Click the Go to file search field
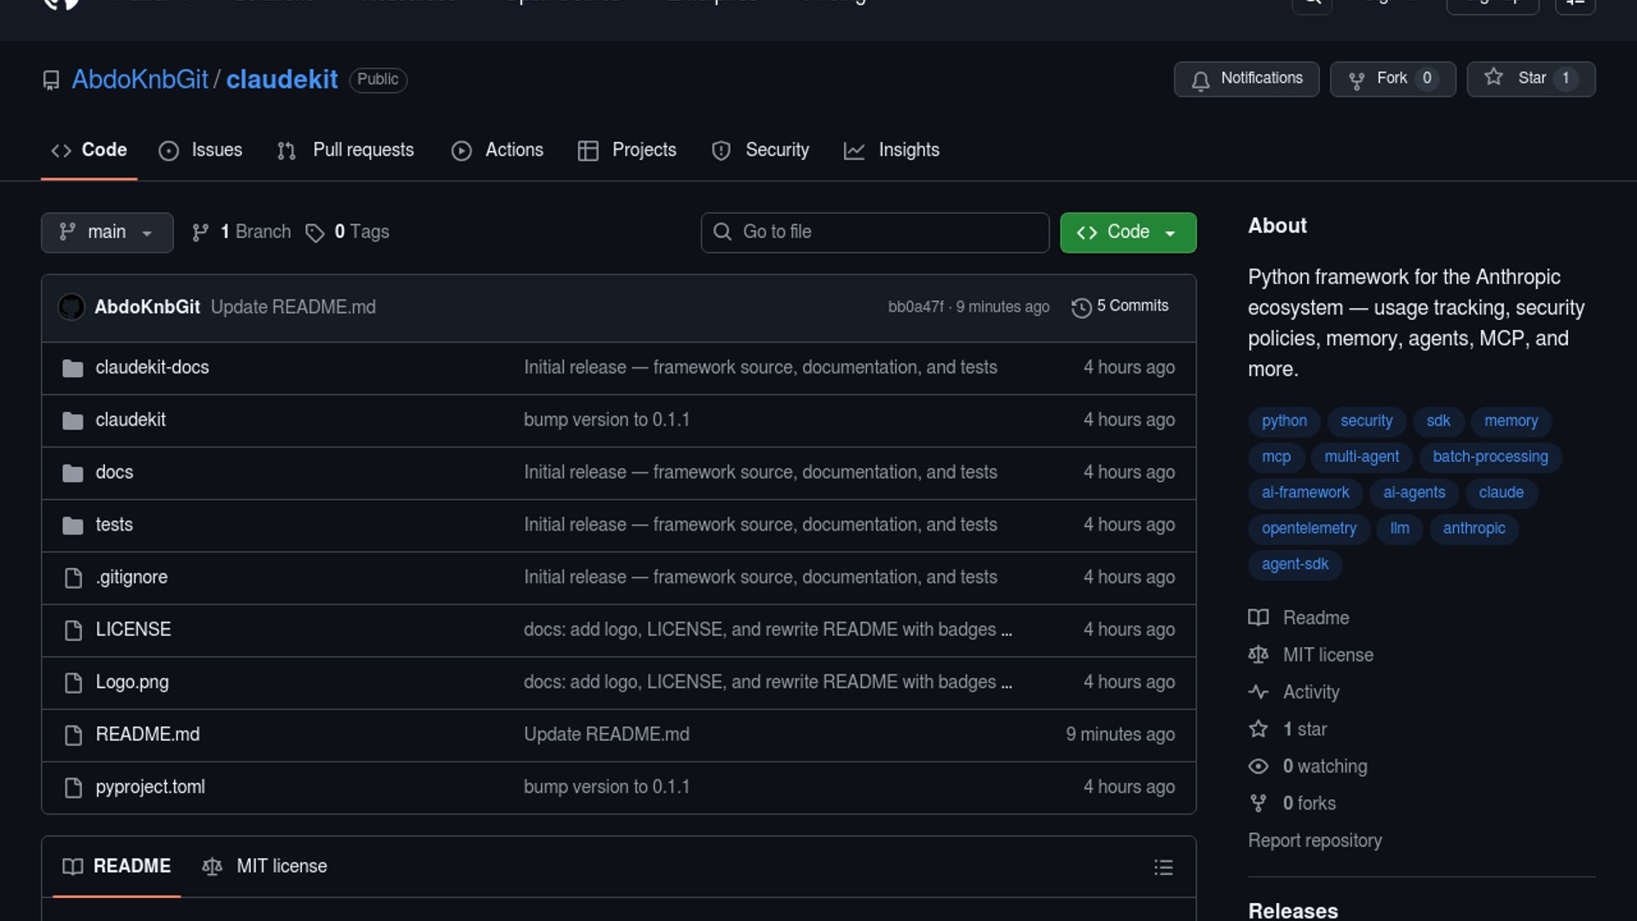1637x921 pixels. point(875,232)
